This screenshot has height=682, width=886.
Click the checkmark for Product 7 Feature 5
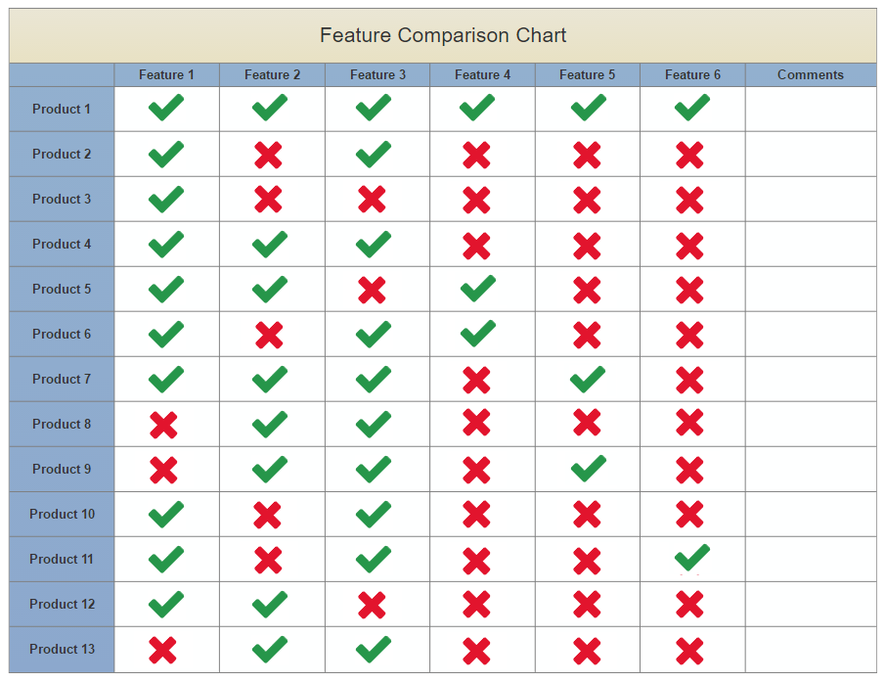coord(587,379)
